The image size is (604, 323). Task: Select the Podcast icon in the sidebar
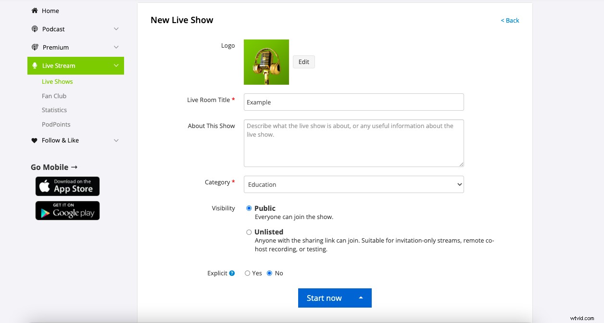point(34,29)
